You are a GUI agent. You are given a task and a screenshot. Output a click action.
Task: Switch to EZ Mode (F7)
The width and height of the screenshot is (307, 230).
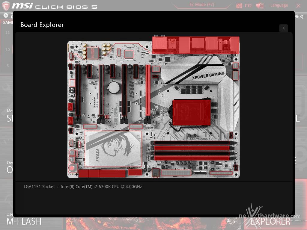(202, 4)
